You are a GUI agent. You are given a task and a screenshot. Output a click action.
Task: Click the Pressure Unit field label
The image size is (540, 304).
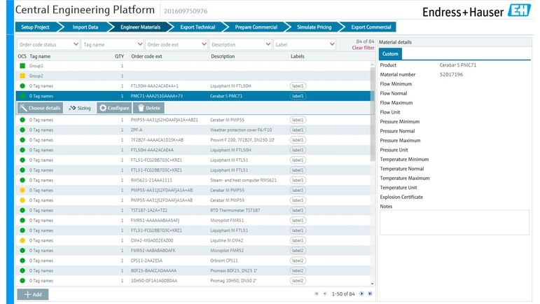click(x=394, y=150)
